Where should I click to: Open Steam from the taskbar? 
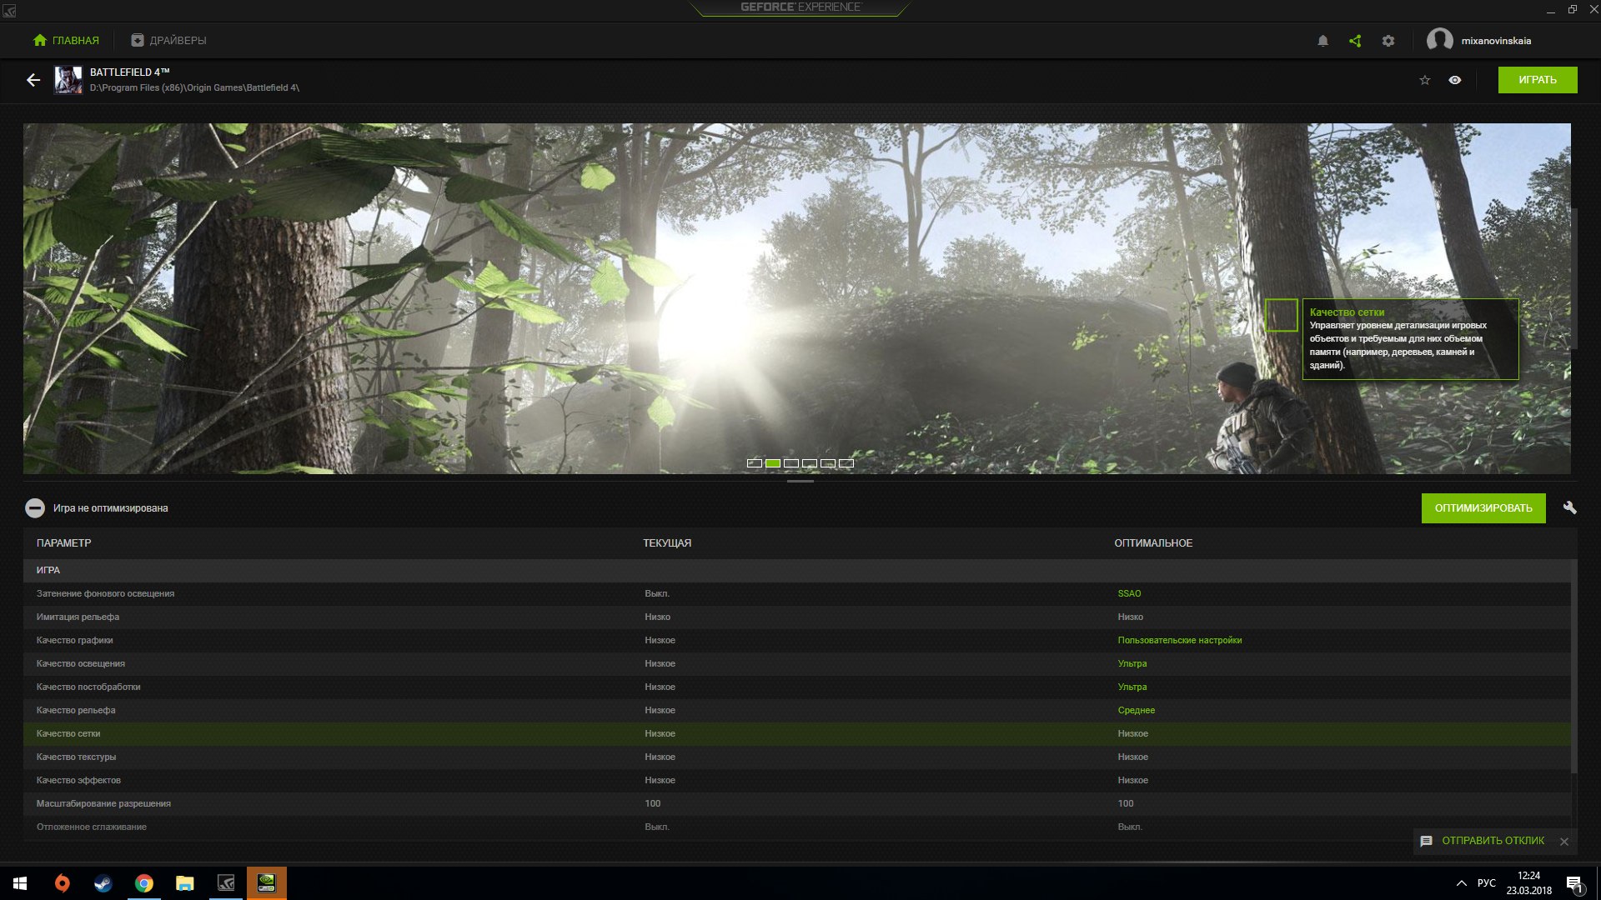tap(103, 883)
